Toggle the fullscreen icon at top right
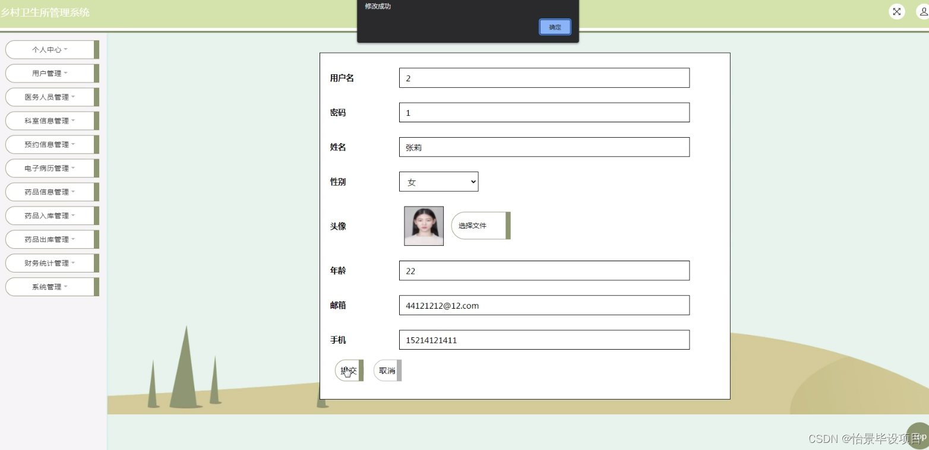 896,11
